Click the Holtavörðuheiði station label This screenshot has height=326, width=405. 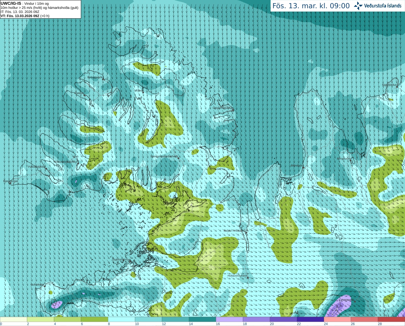point(237,276)
